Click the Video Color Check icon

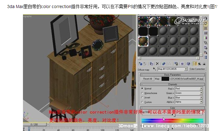pyautogui.click(x=206, y=38)
